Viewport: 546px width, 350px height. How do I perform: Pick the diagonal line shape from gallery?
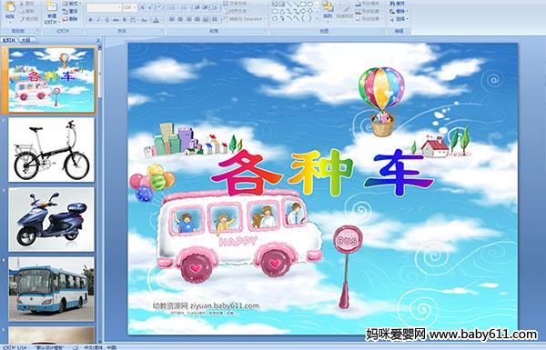coord(288,5)
